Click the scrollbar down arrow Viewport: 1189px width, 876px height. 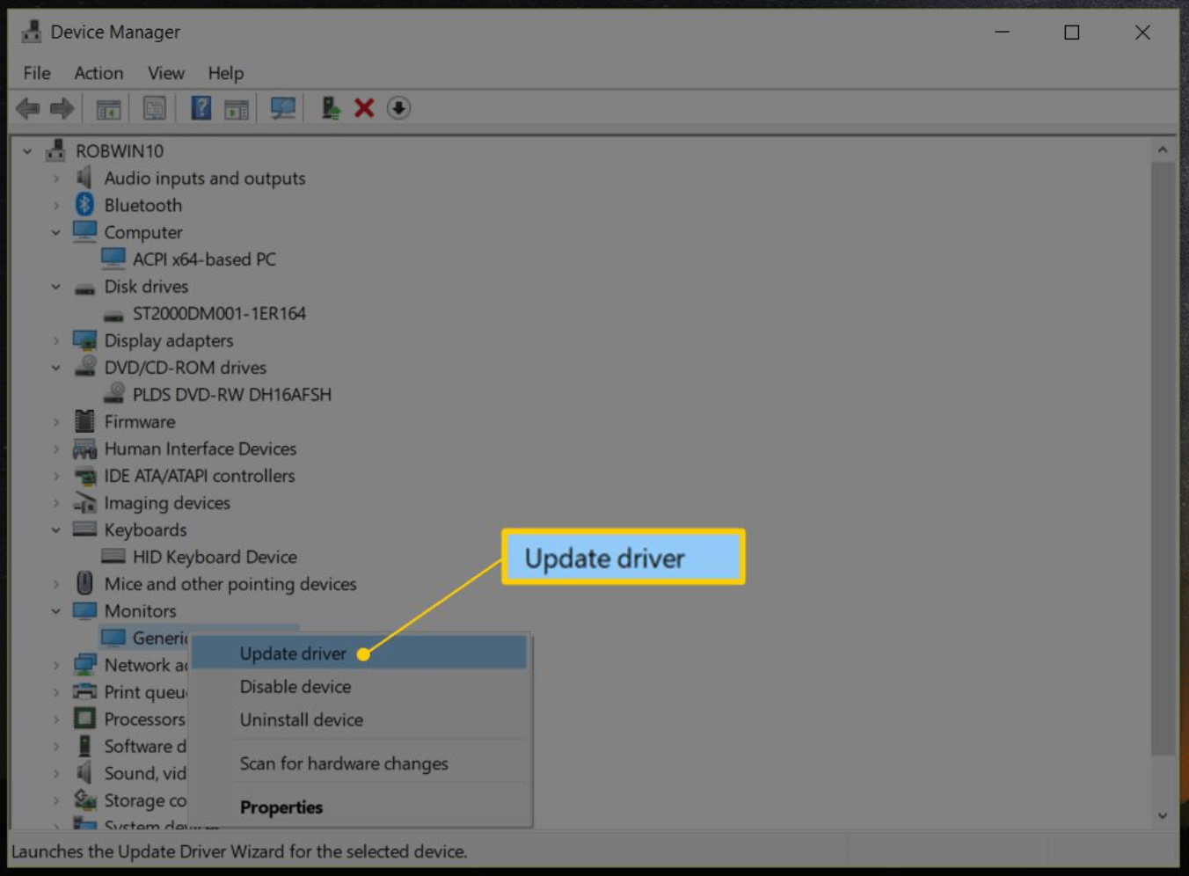tap(1163, 815)
